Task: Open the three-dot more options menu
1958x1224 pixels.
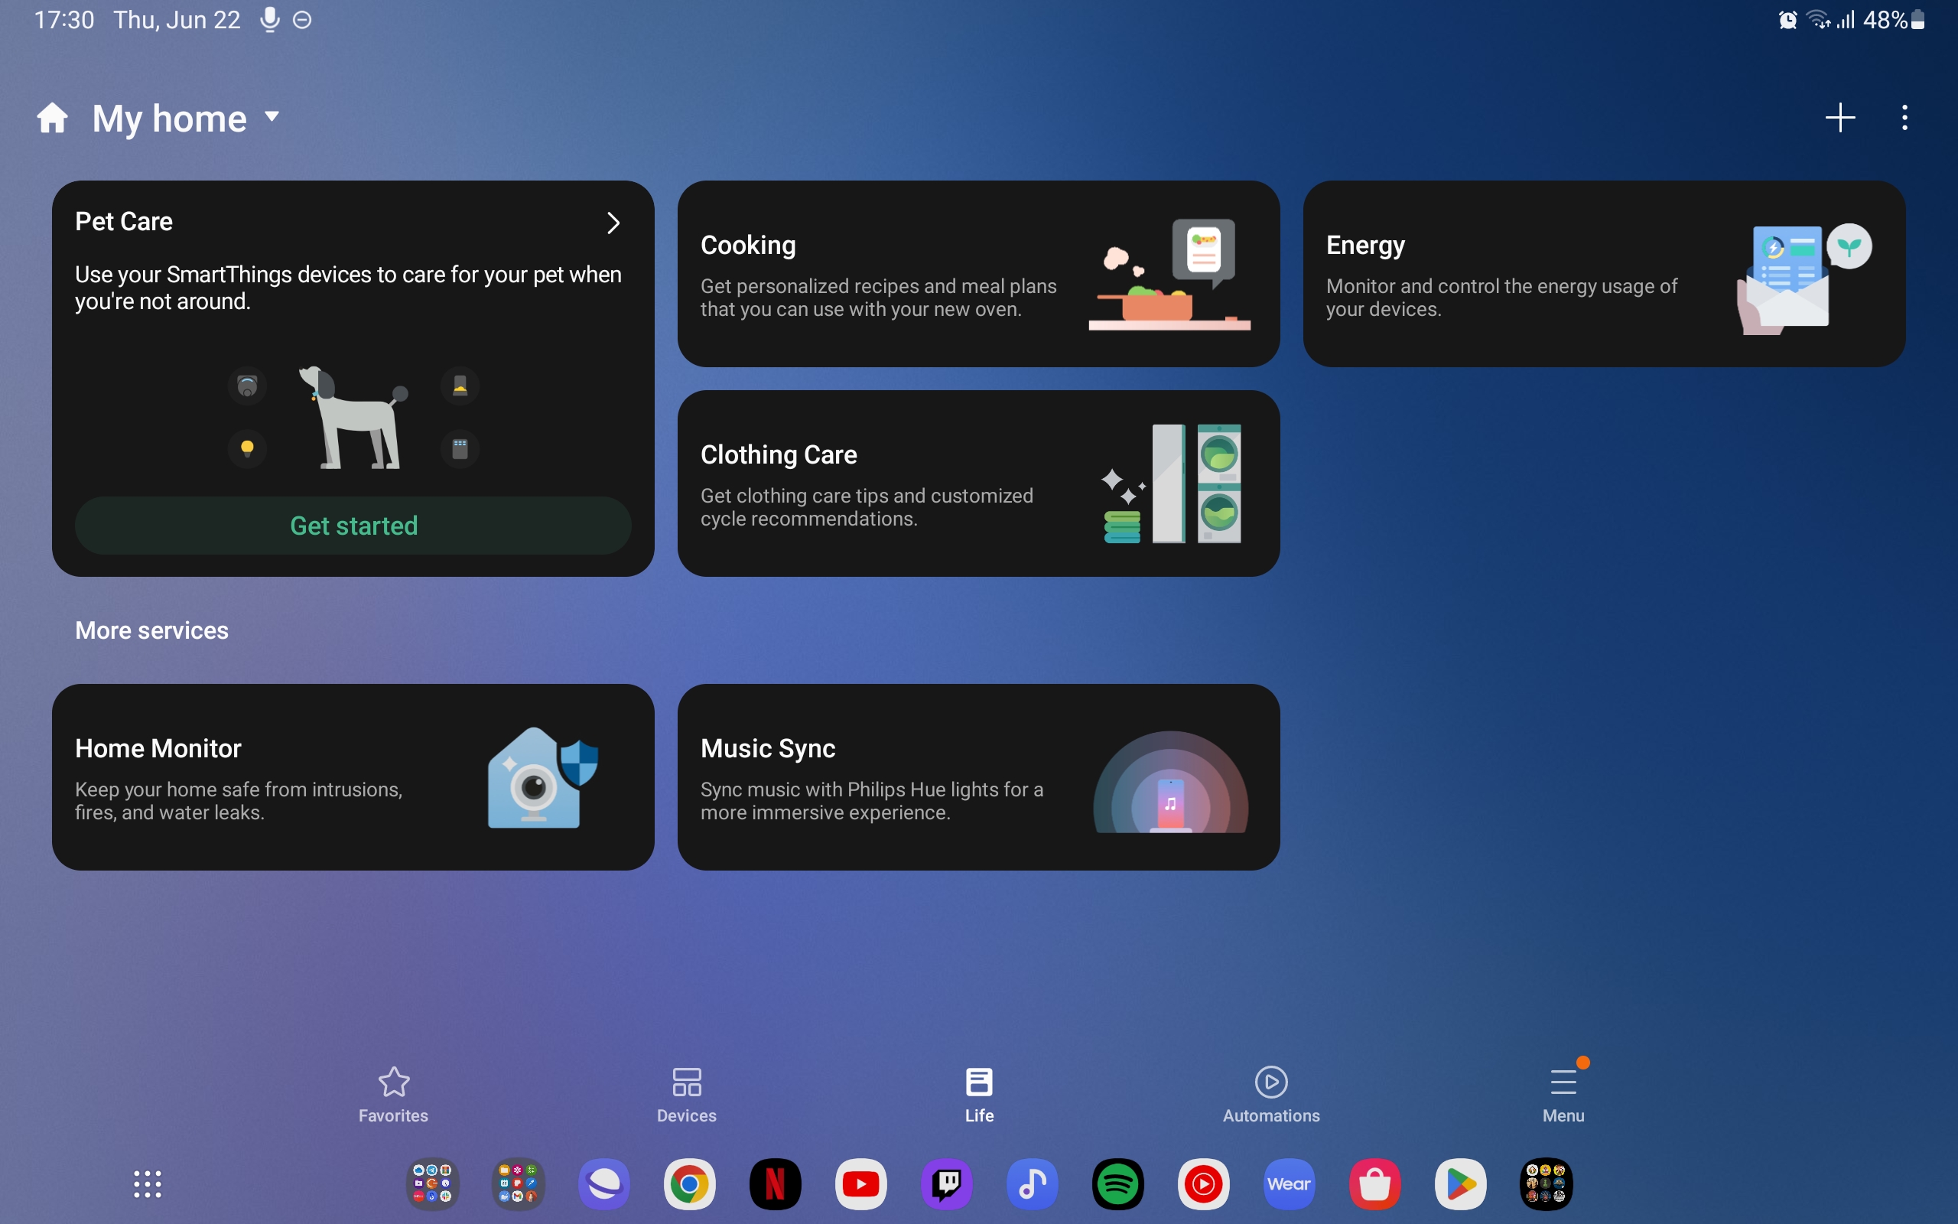Action: (x=1904, y=117)
